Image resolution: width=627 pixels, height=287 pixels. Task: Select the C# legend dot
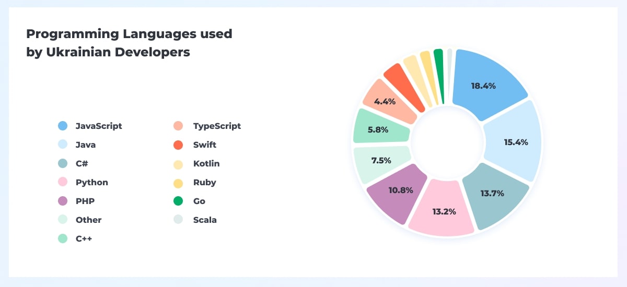(x=63, y=163)
